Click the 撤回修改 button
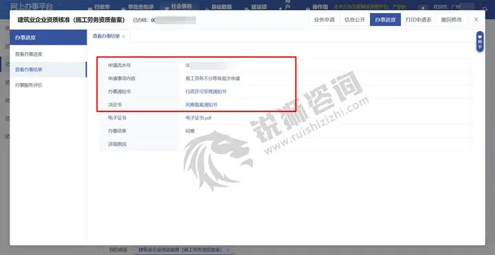This screenshot has width=495, height=255. (452, 19)
